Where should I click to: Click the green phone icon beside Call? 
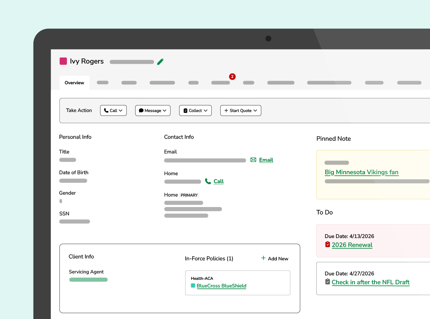pyautogui.click(x=208, y=181)
